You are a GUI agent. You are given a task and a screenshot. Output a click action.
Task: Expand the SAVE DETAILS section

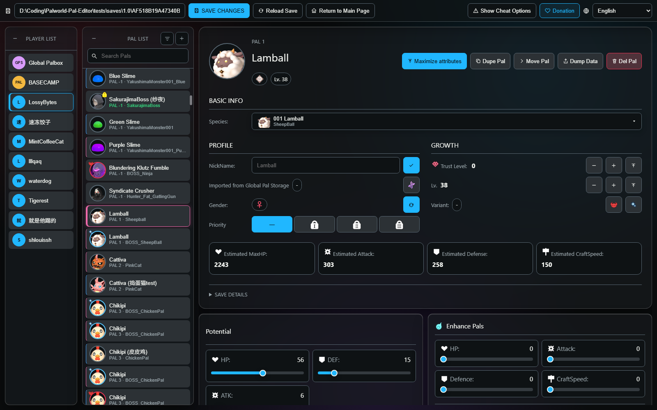click(x=228, y=295)
